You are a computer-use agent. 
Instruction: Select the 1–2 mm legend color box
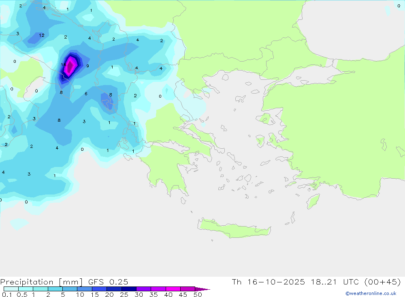[40, 289]
